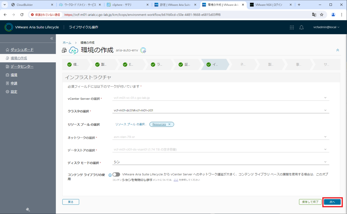Open the vCenter Server の選択 dropdown
The height and width of the screenshot is (214, 347).
[x=221, y=98]
